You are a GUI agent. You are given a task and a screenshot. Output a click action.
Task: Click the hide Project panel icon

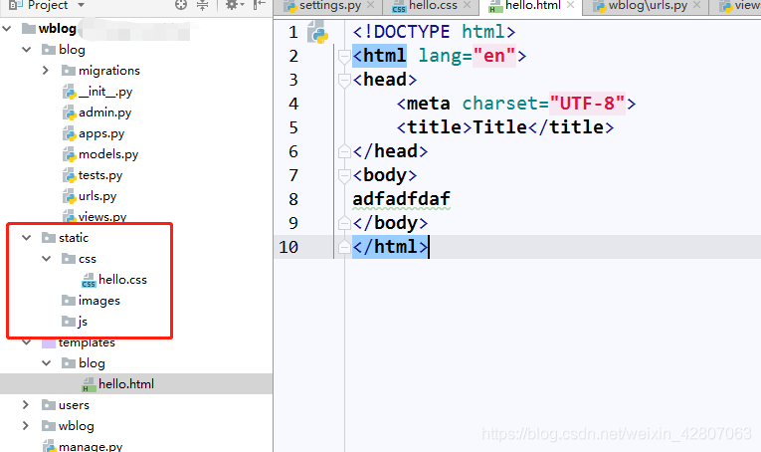260,5
